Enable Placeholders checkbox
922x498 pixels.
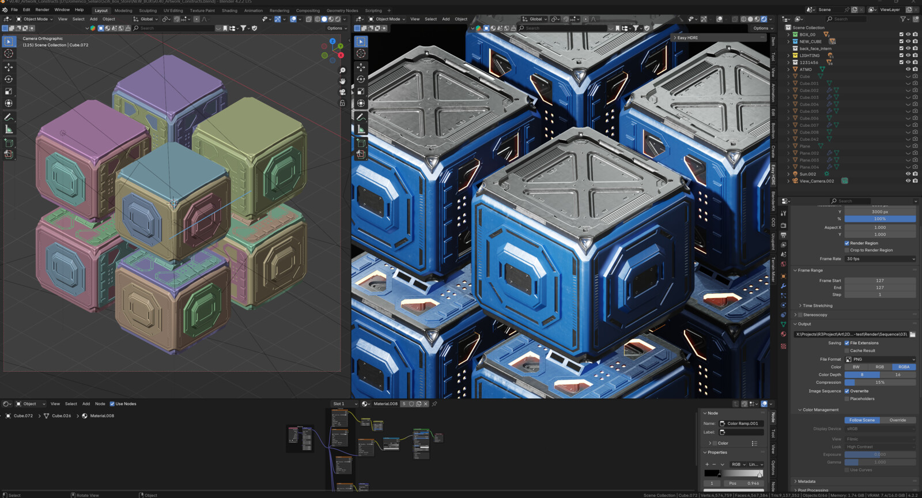coord(847,399)
